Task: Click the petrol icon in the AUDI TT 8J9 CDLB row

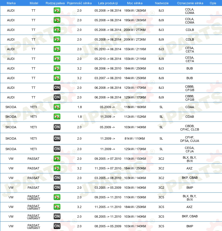Action: pyautogui.click(x=57, y=39)
